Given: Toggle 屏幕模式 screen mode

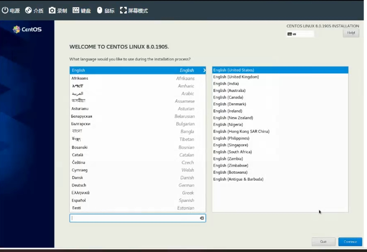Looking at the screenshot, I should coord(134,11).
